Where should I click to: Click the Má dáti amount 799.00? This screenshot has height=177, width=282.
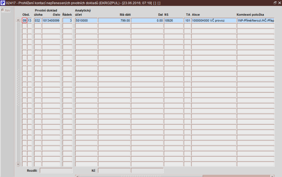pos(114,20)
